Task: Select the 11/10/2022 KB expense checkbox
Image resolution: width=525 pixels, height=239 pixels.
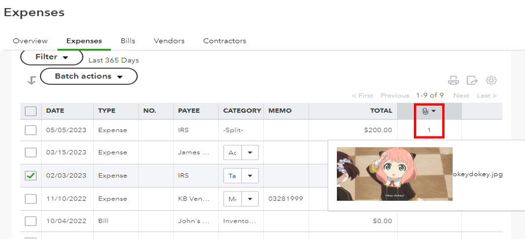Action: coord(31,199)
